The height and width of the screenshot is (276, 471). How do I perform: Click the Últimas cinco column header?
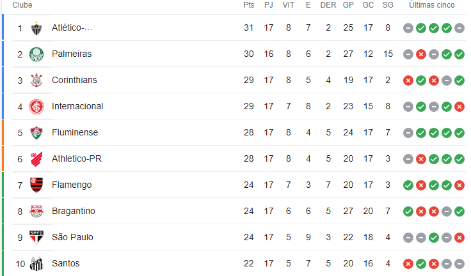click(x=432, y=5)
